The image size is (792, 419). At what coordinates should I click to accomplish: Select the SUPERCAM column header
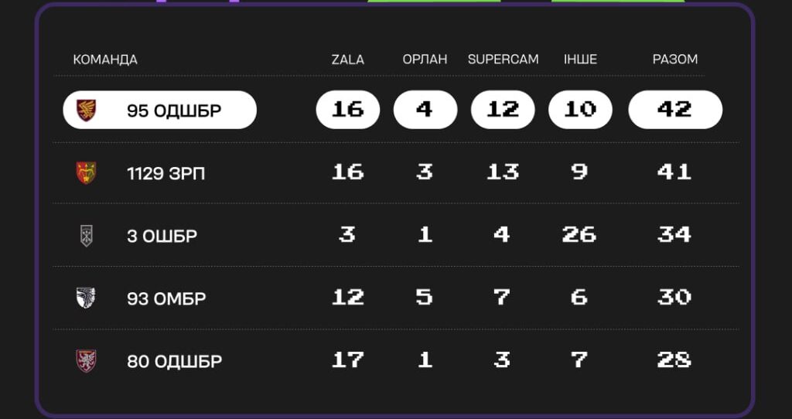503,60
